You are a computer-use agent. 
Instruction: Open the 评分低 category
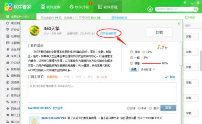coord(13,30)
